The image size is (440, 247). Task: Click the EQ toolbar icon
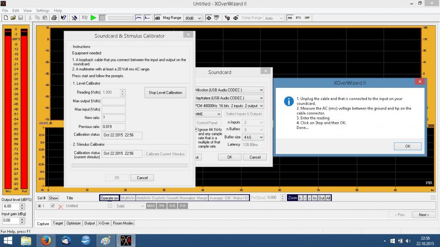coord(84,18)
